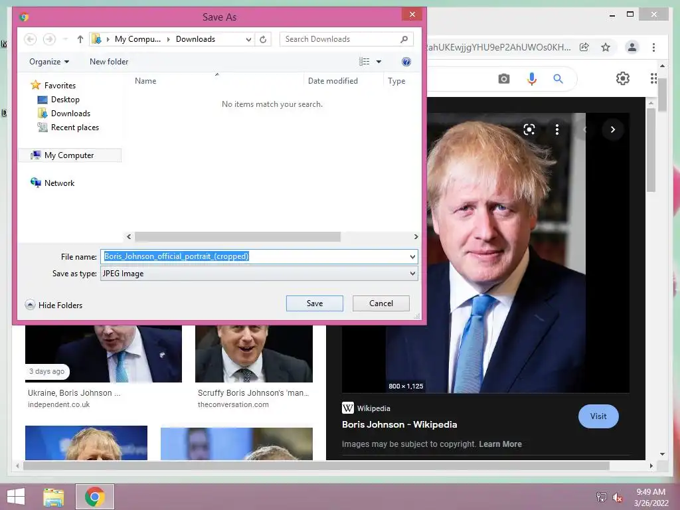The image size is (680, 510).
Task: Click the muted volume tray icon
Action: (x=617, y=497)
